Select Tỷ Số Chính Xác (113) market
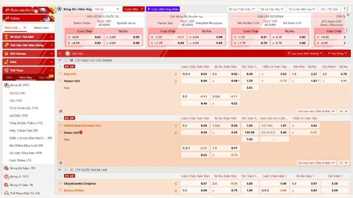 (24, 108)
